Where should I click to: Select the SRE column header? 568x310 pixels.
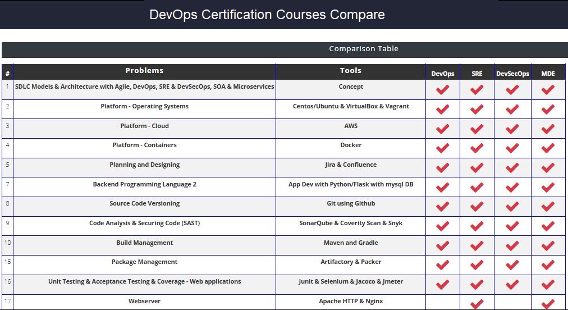click(477, 74)
